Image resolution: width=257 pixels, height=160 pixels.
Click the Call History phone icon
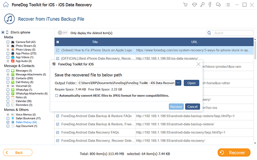[13, 82]
